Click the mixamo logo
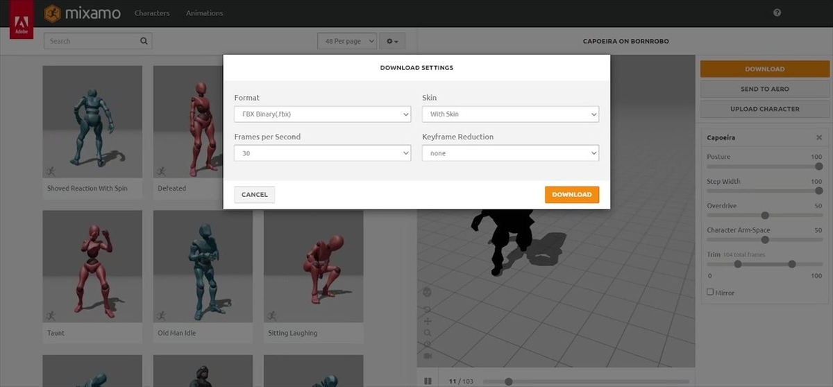The width and height of the screenshot is (833, 387). [x=83, y=13]
